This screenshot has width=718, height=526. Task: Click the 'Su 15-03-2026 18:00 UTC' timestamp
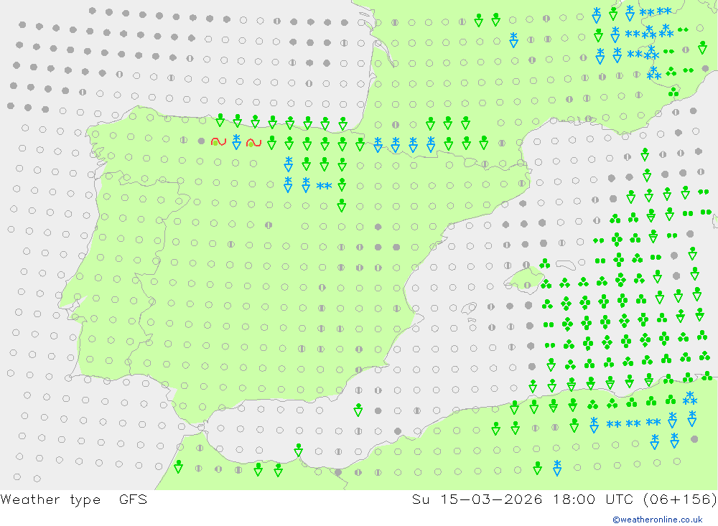coord(523,499)
